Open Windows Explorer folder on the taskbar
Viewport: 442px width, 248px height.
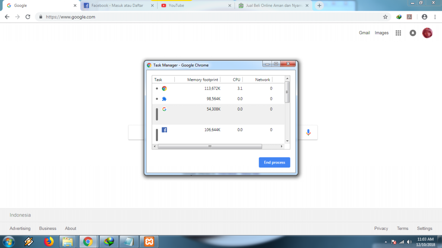pyautogui.click(x=67, y=242)
